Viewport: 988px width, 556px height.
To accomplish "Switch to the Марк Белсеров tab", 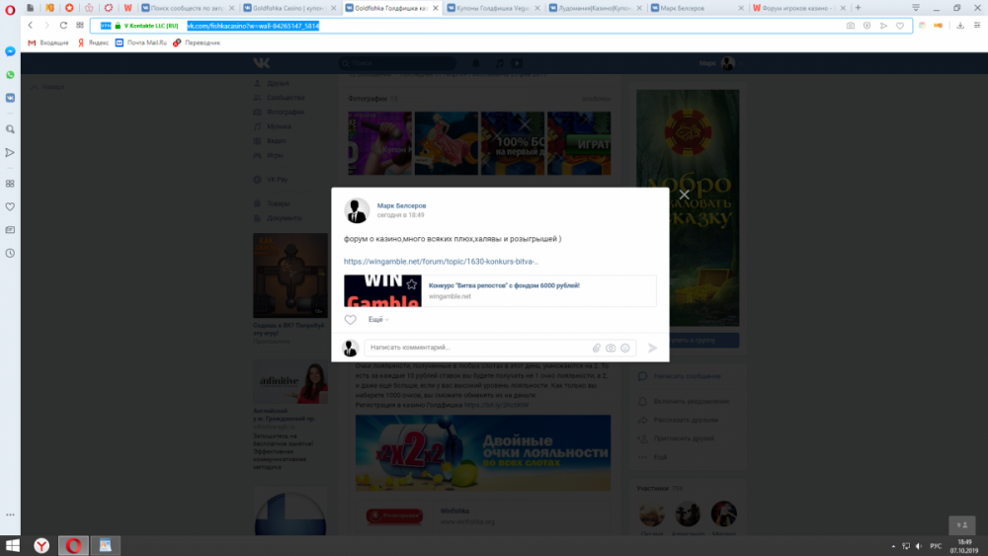I will click(x=697, y=8).
